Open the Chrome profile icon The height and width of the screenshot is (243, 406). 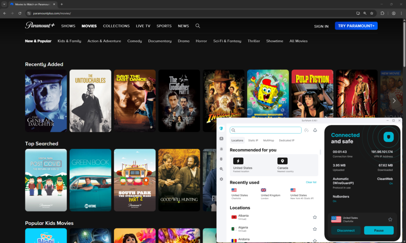(394, 13)
